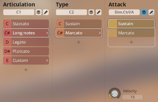Select the Legato articulation
The image size is (158, 102).
[x=26, y=42]
